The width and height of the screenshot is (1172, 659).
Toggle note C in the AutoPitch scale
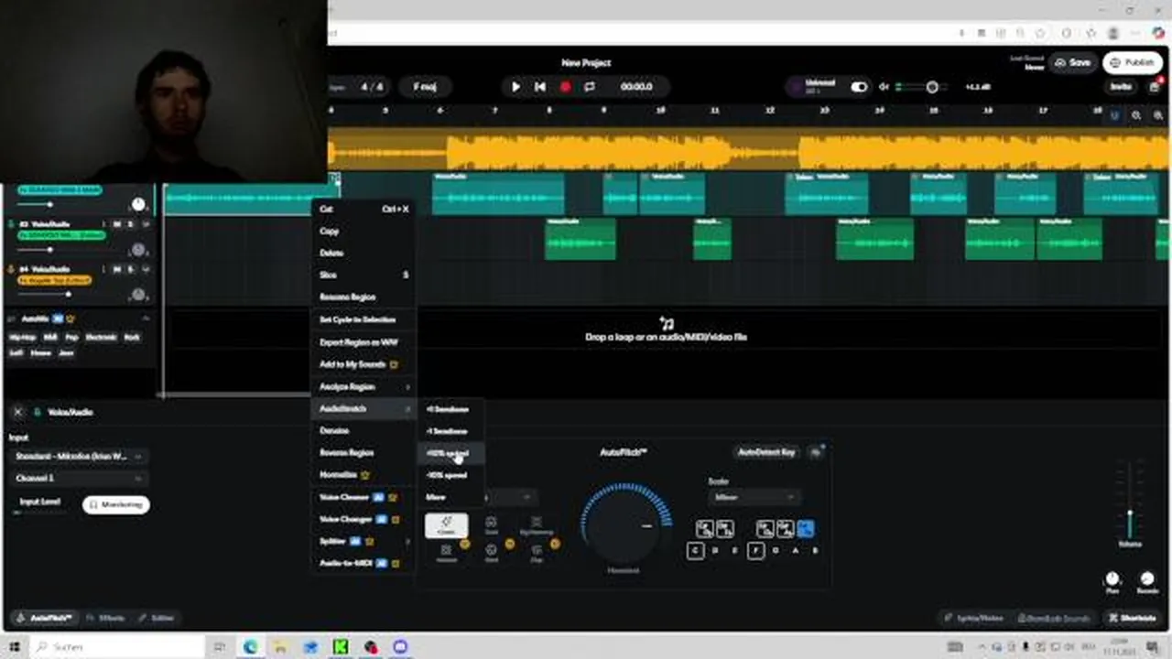696,551
